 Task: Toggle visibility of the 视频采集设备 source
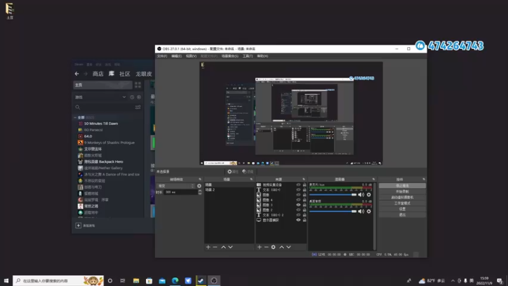(298, 185)
